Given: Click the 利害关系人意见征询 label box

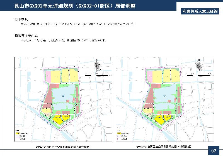Looking at the screenshot, I should (199, 11).
